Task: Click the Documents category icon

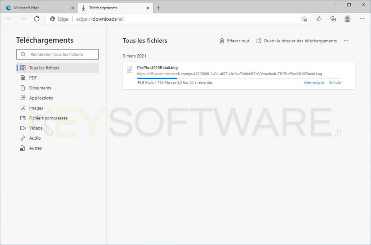Action: coord(23,88)
